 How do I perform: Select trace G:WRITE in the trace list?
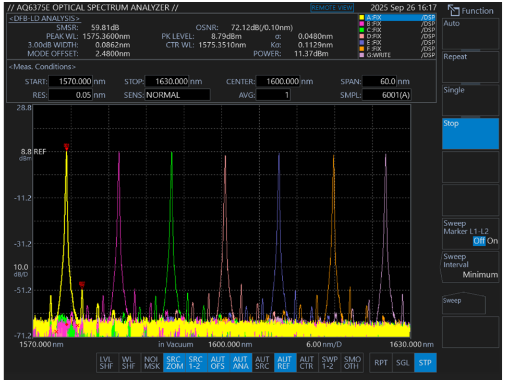[397, 55]
